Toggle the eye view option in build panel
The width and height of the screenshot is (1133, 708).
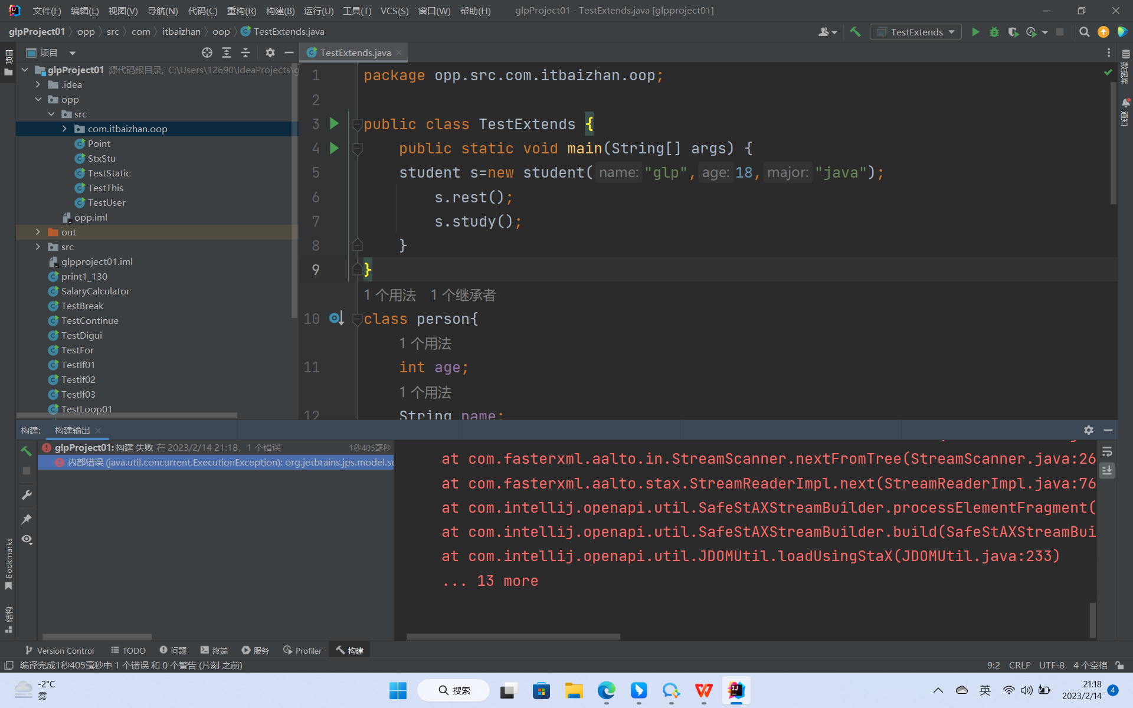point(27,539)
